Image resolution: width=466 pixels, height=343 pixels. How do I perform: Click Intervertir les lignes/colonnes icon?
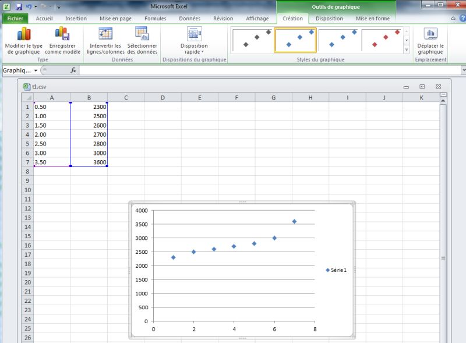(x=105, y=34)
